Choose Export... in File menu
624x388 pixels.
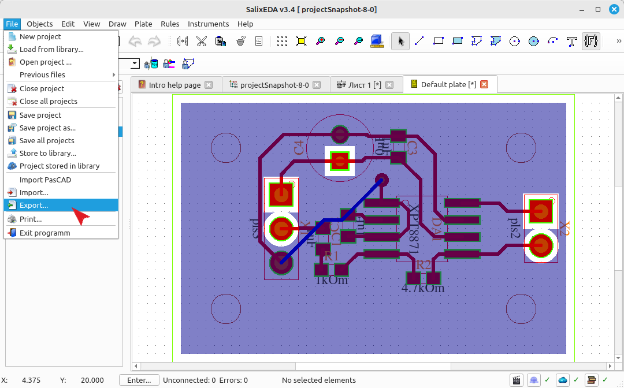tap(61, 205)
